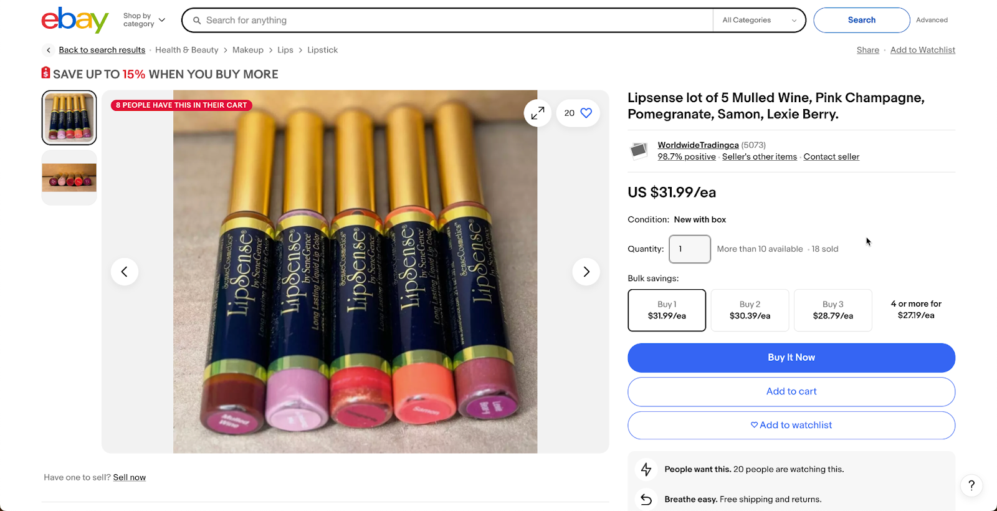
Task: Click the heart watch count button
Action: tap(578, 113)
